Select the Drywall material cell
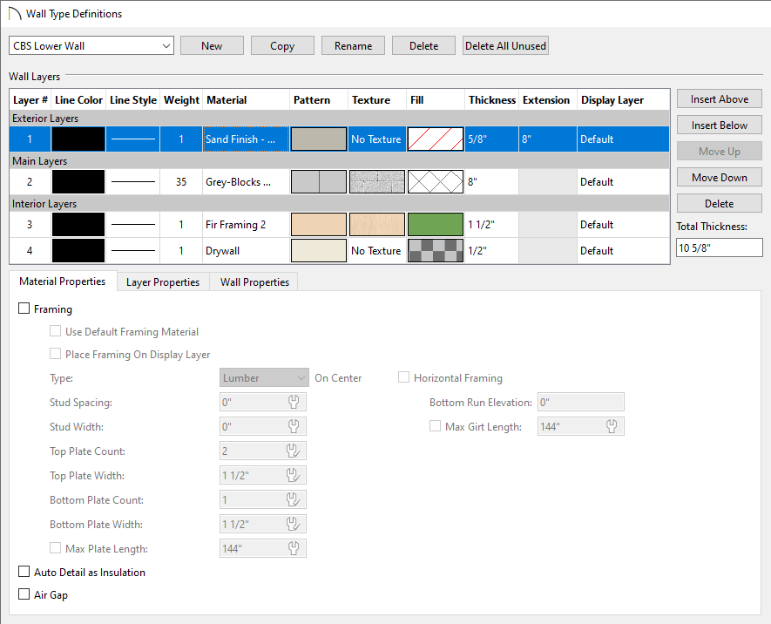771x624 pixels. pyautogui.click(x=246, y=251)
